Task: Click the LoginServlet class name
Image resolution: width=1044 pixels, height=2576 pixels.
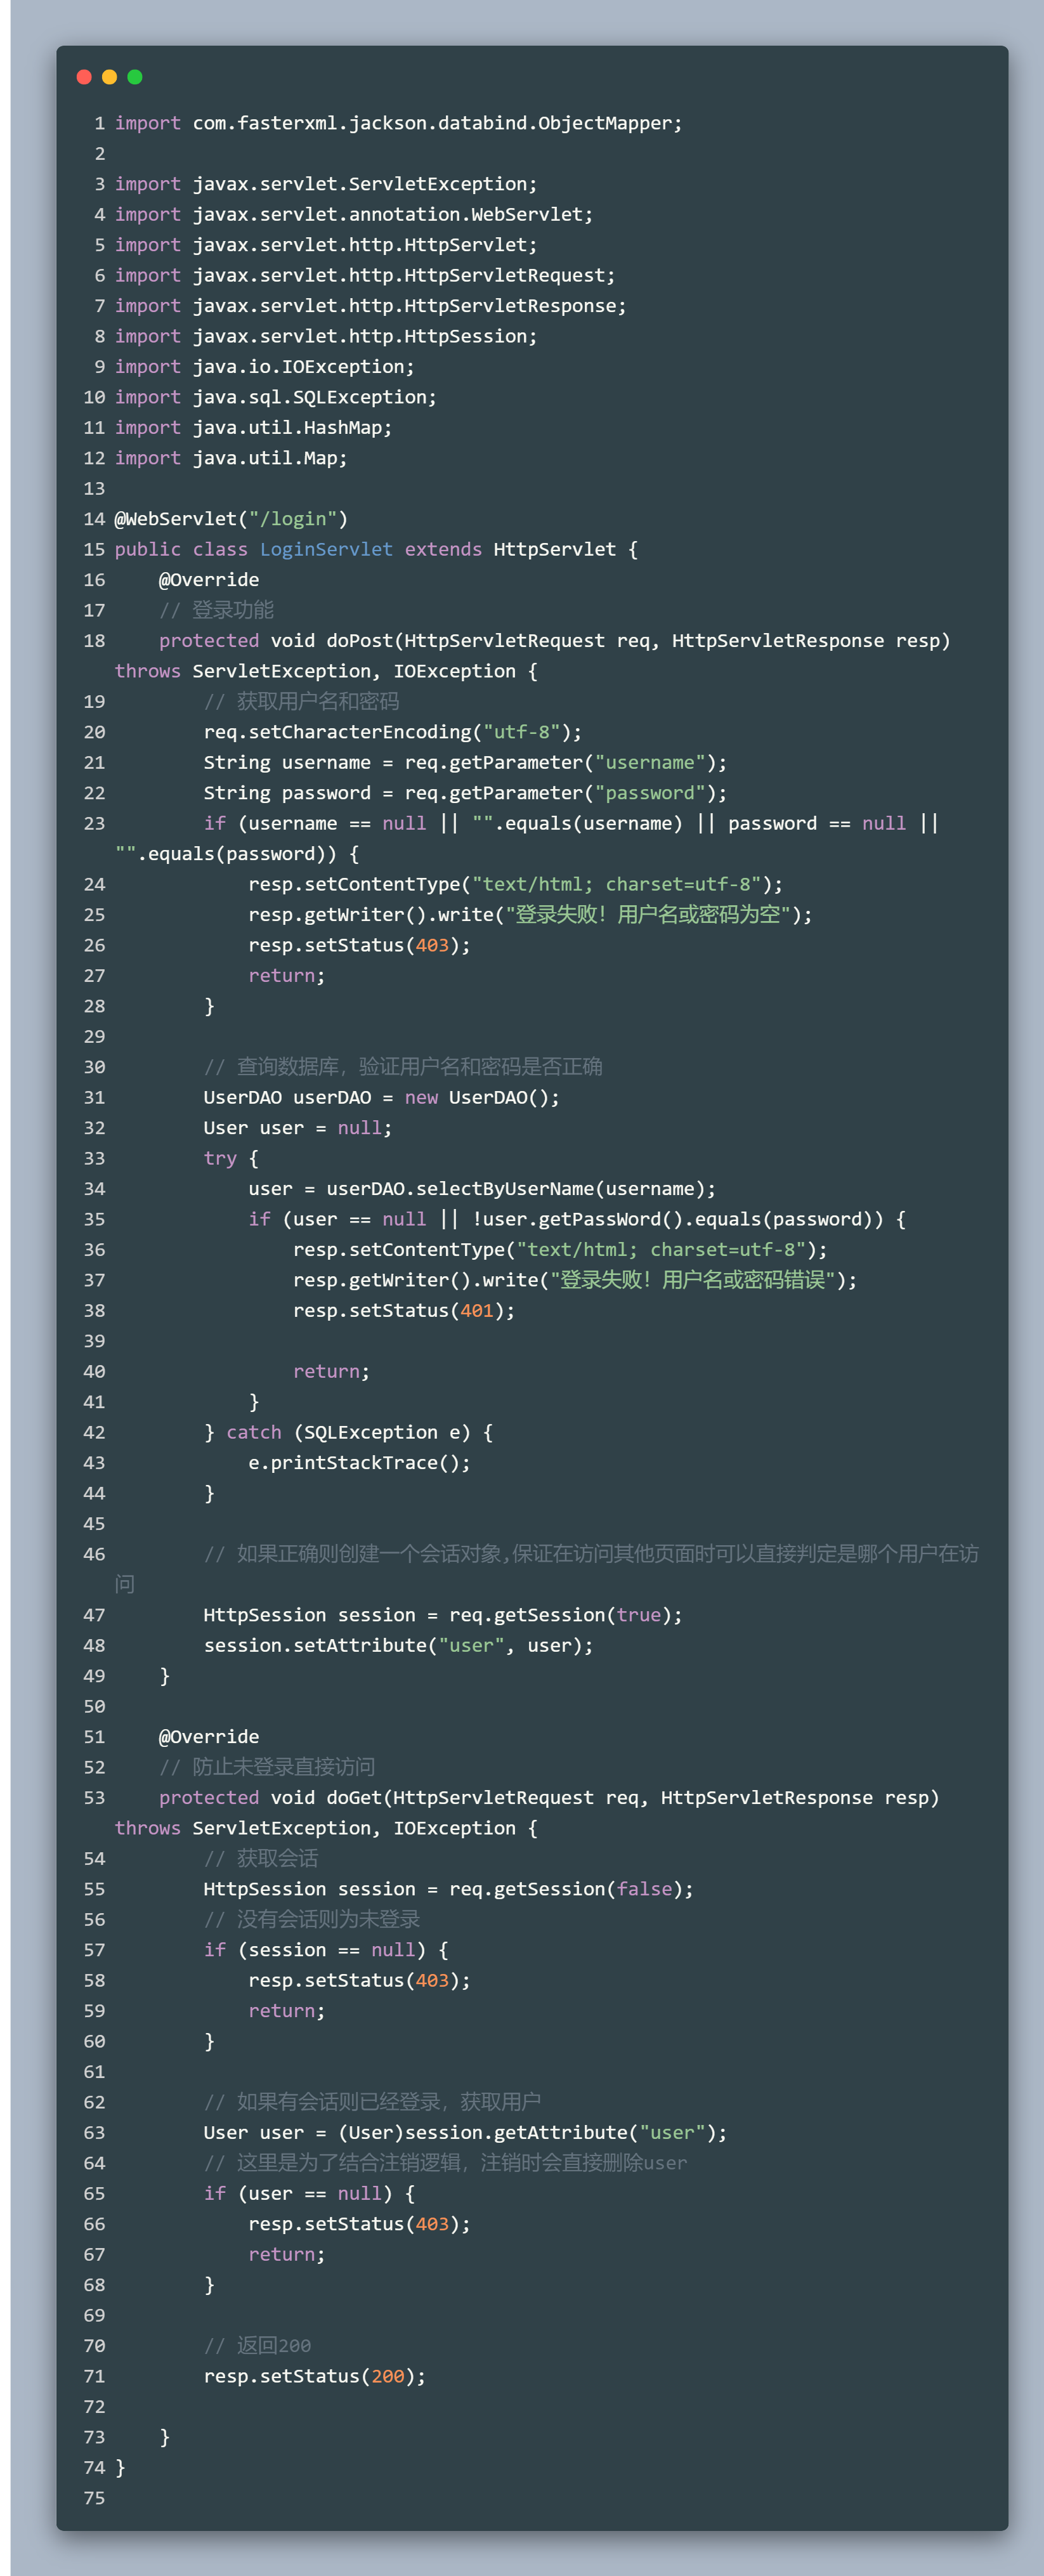Action: [326, 549]
